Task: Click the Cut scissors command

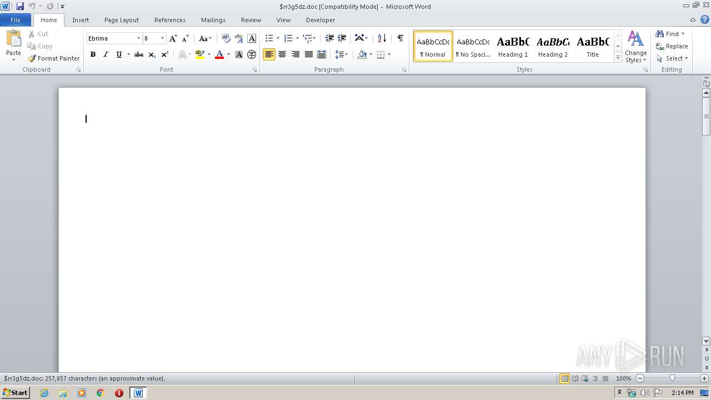Action: tap(38, 34)
